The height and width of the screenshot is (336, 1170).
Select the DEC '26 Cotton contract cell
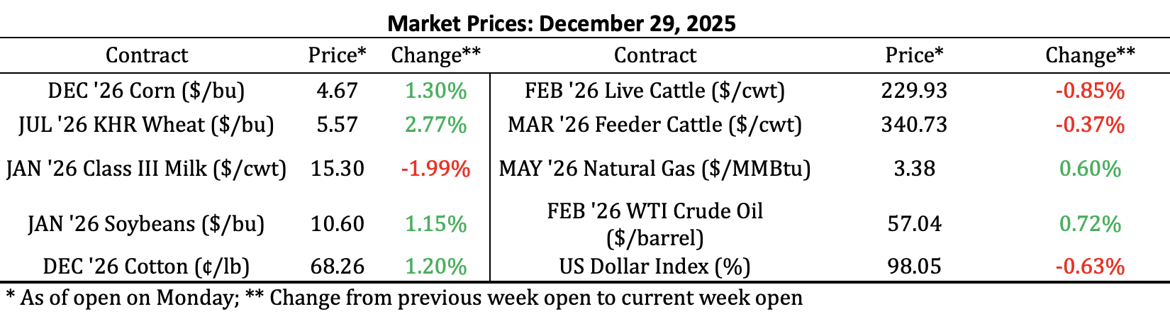point(146,267)
